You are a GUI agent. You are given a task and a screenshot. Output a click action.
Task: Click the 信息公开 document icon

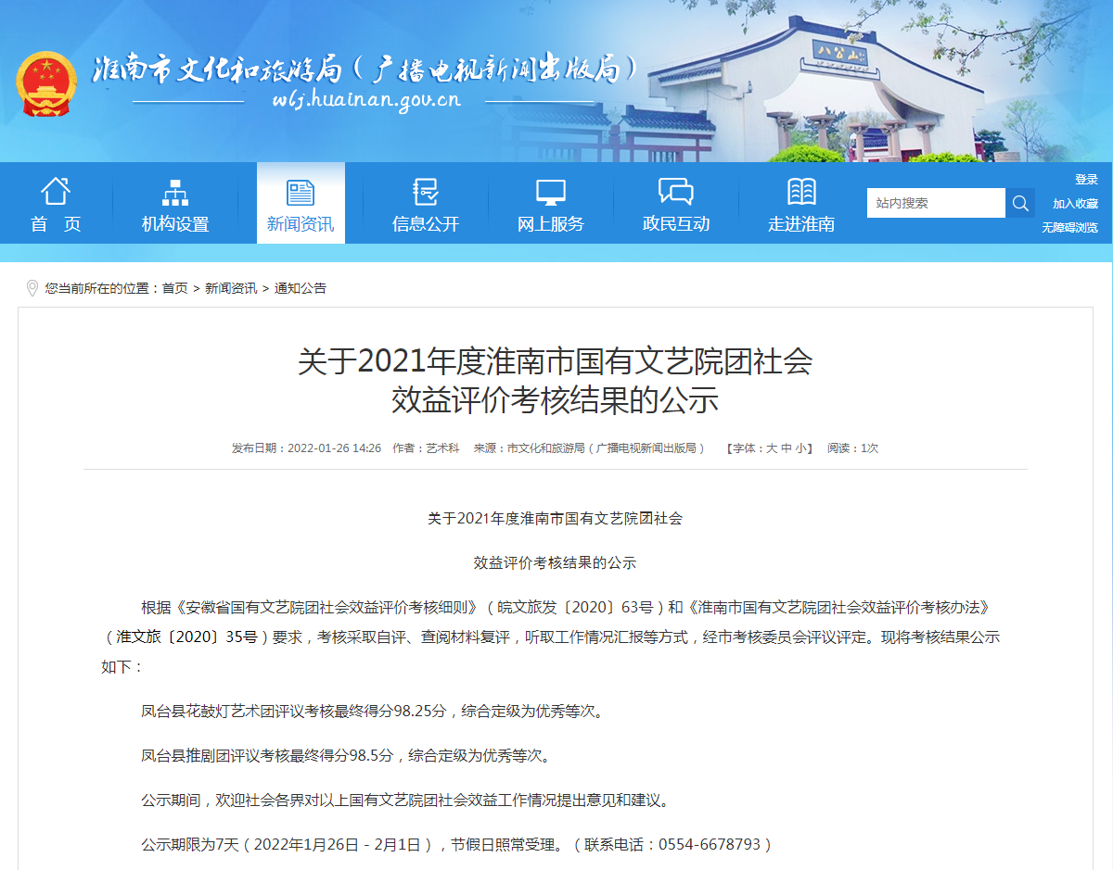point(424,192)
